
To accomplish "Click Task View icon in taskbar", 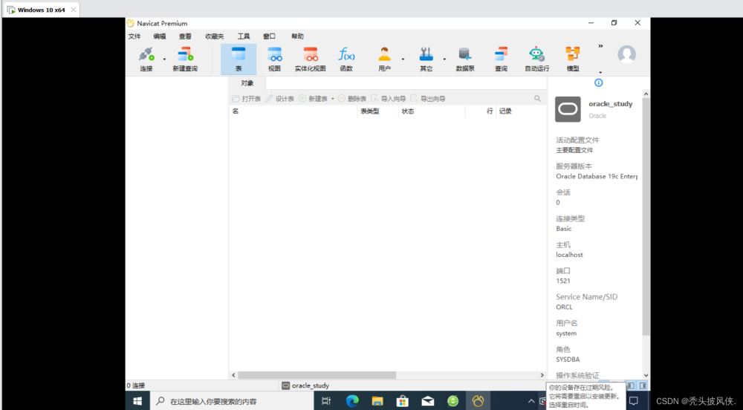I will 326,401.
